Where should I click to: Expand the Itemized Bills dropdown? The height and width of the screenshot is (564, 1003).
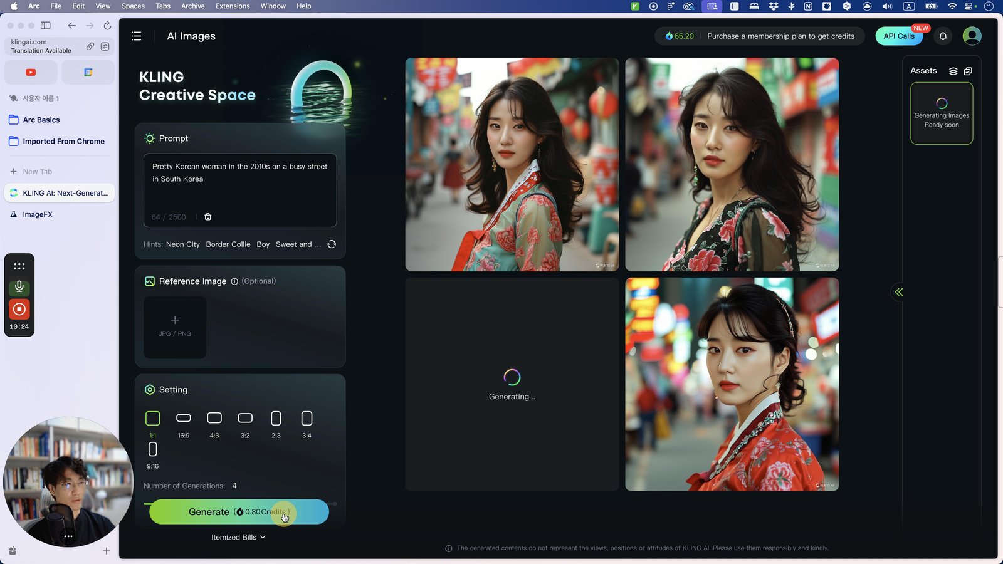239,537
